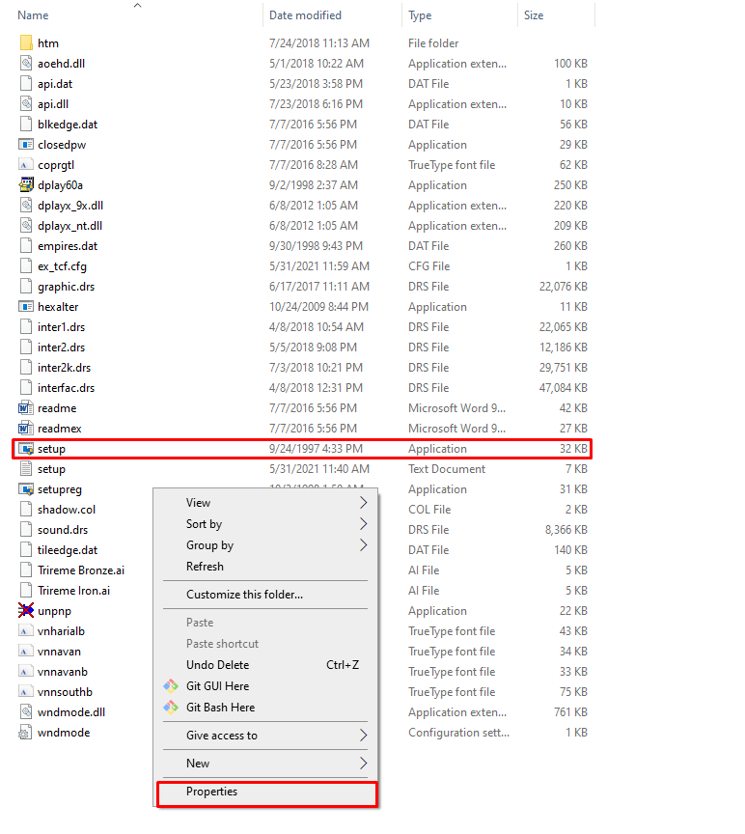Select the dplayx_nt.dll file icon

tap(26, 226)
